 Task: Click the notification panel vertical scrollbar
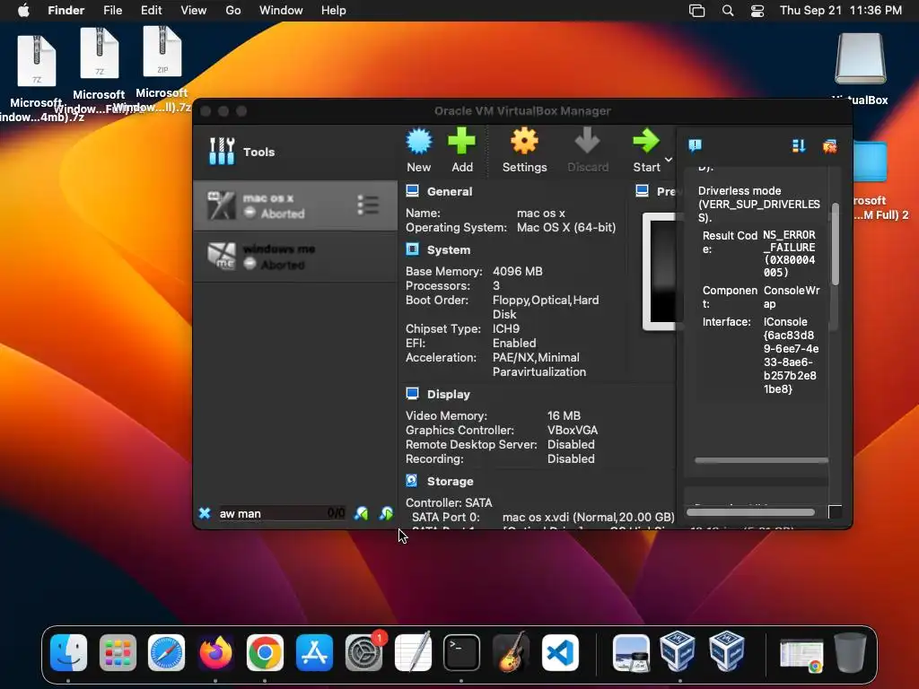coord(836,245)
